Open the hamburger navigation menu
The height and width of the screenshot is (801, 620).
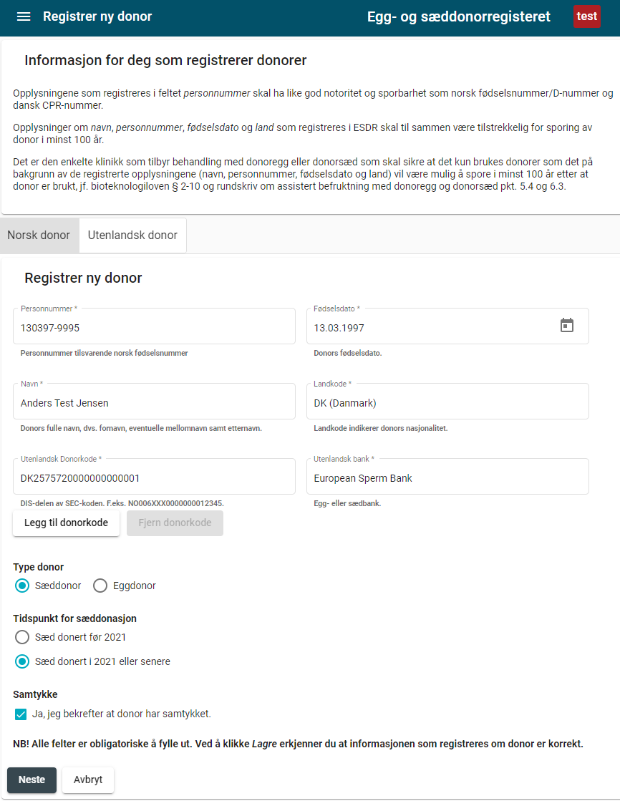24,16
